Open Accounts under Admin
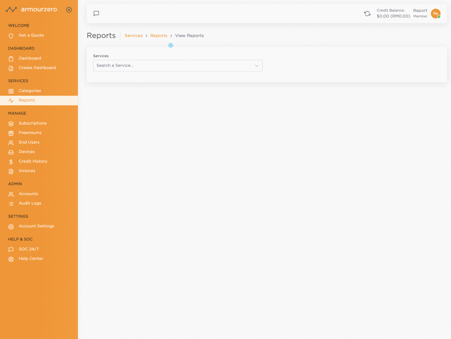The width and height of the screenshot is (451, 339). coord(28,194)
